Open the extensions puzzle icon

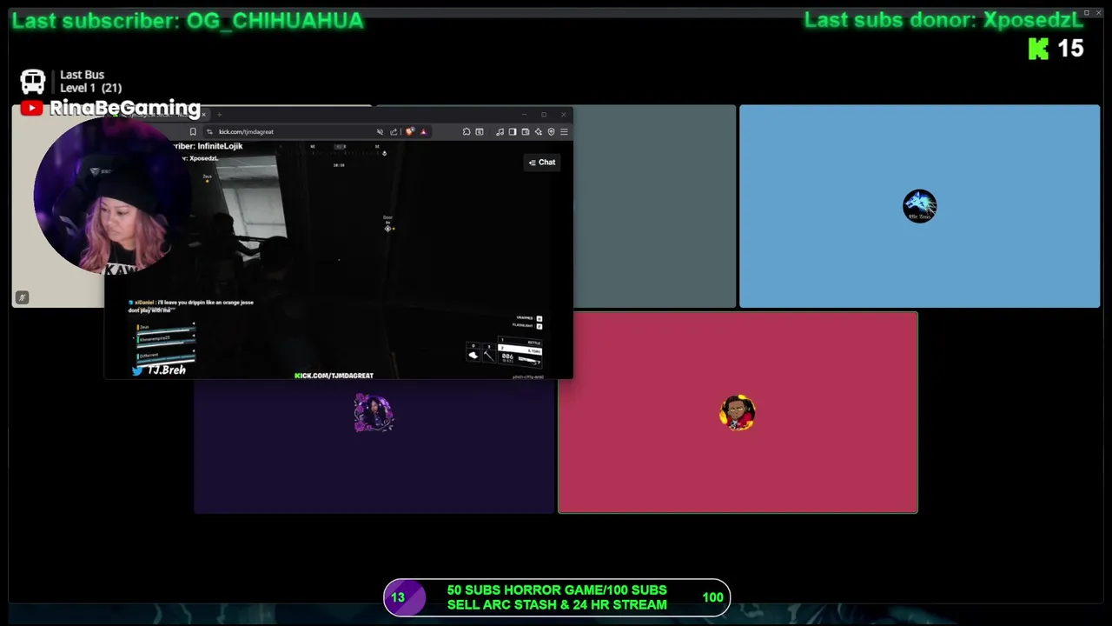coord(467,132)
